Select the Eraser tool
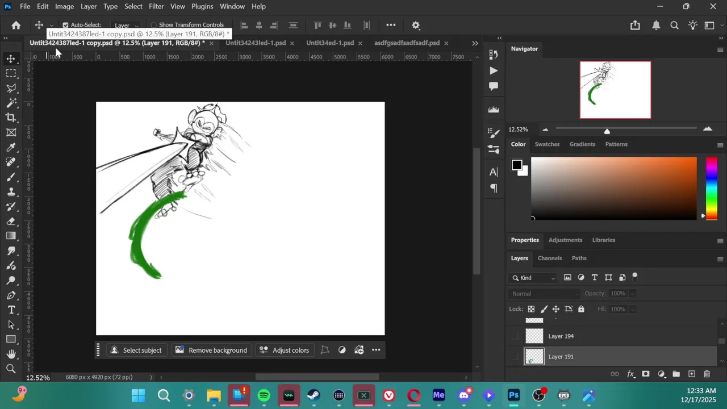This screenshot has height=409, width=727. [x=11, y=221]
